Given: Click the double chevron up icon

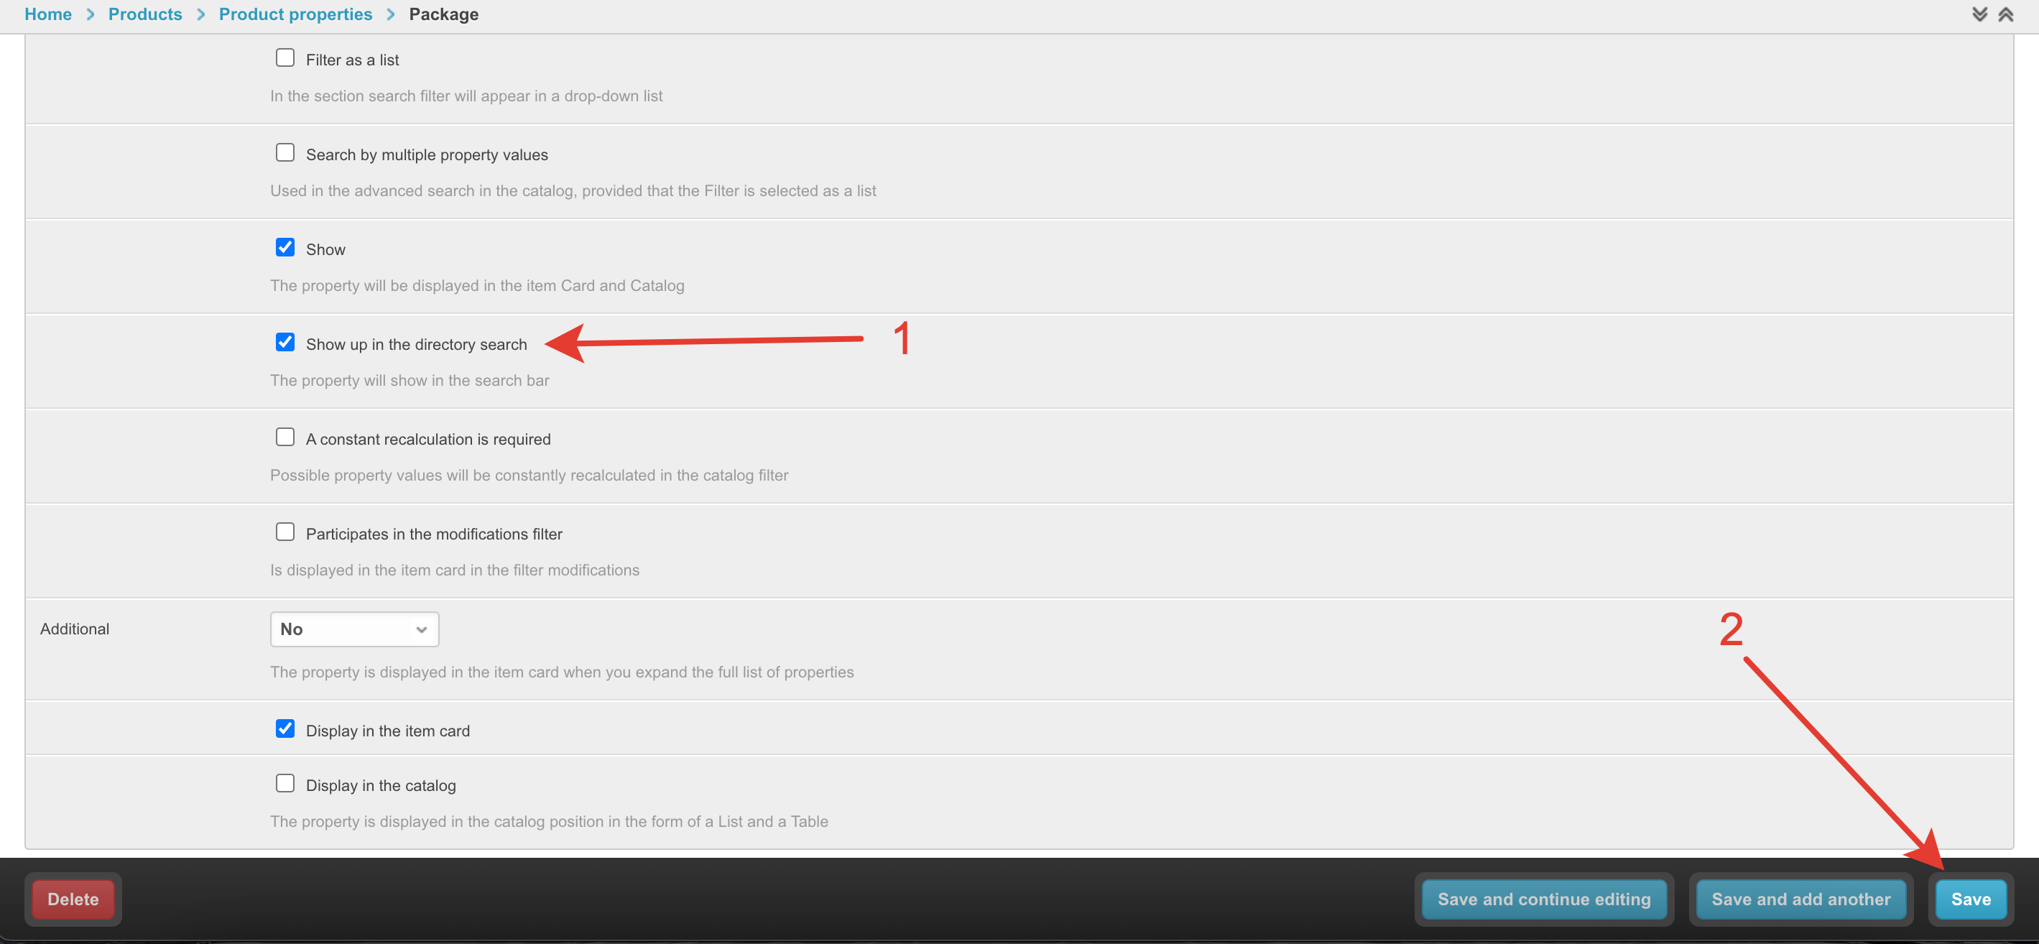Looking at the screenshot, I should 2005,14.
